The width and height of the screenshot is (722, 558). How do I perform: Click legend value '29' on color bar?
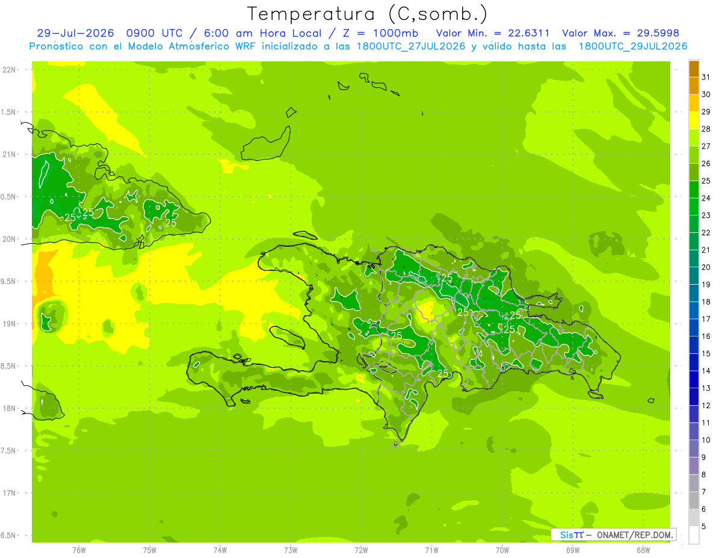tap(706, 112)
